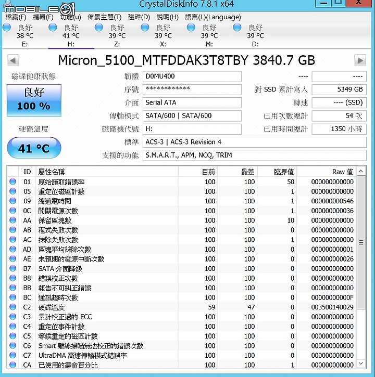
Task: Click the Raw 值 column header
Action: (x=327, y=172)
